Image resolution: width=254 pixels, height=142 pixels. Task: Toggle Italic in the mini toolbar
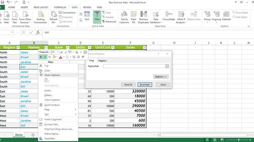pyautogui.click(x=45, y=57)
